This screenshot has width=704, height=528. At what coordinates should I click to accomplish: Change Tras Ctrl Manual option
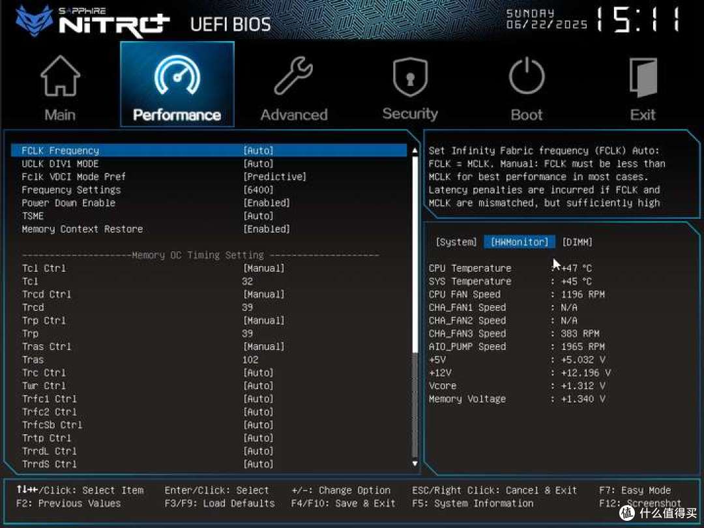click(x=264, y=346)
